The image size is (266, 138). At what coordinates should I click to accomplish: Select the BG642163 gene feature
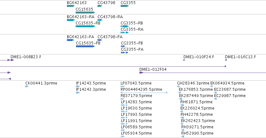[x=71, y=6]
